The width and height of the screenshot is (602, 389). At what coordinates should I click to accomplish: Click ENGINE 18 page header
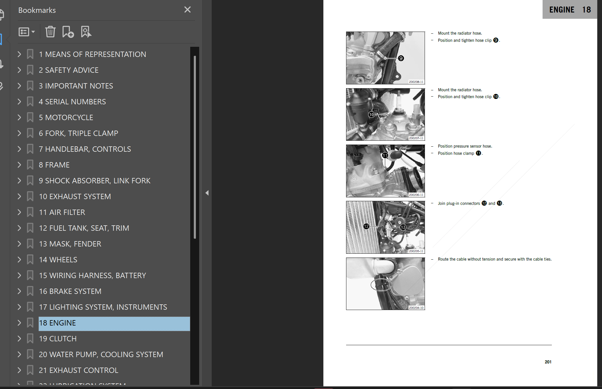(570, 10)
